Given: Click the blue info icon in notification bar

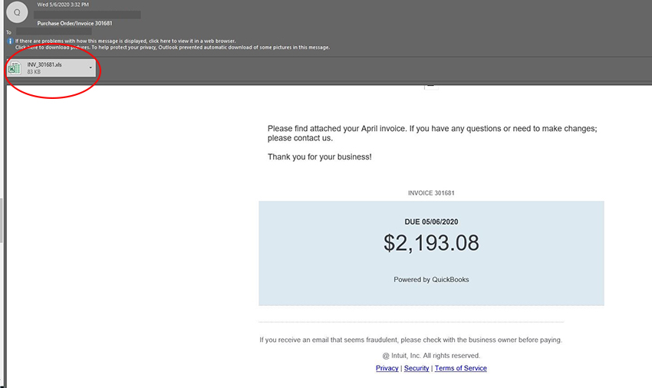Looking at the screenshot, I should (10, 41).
